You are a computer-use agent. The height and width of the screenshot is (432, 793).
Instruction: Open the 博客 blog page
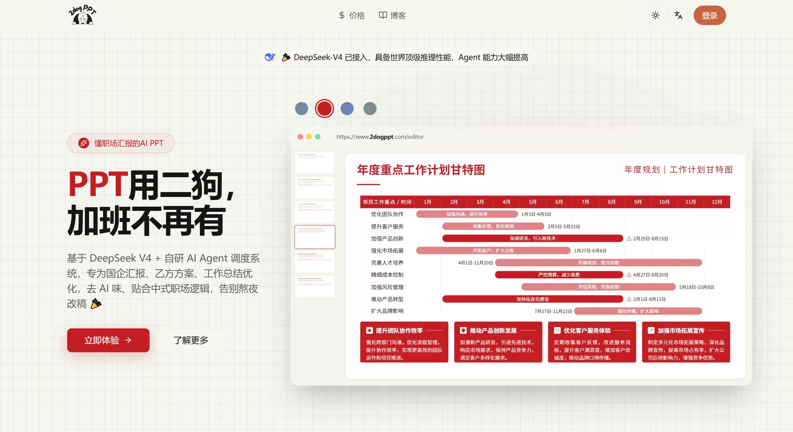pyautogui.click(x=392, y=15)
